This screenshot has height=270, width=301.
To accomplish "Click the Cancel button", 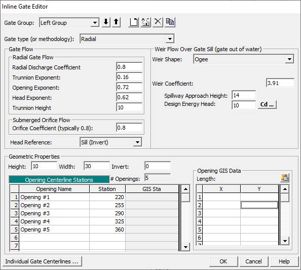I will (253, 261).
